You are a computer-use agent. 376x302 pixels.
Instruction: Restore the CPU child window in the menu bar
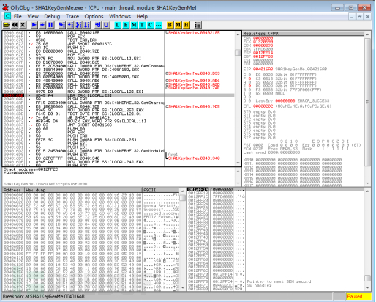coord(360,17)
